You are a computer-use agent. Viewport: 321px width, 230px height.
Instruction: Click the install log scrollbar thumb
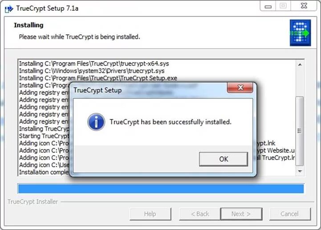click(x=300, y=131)
